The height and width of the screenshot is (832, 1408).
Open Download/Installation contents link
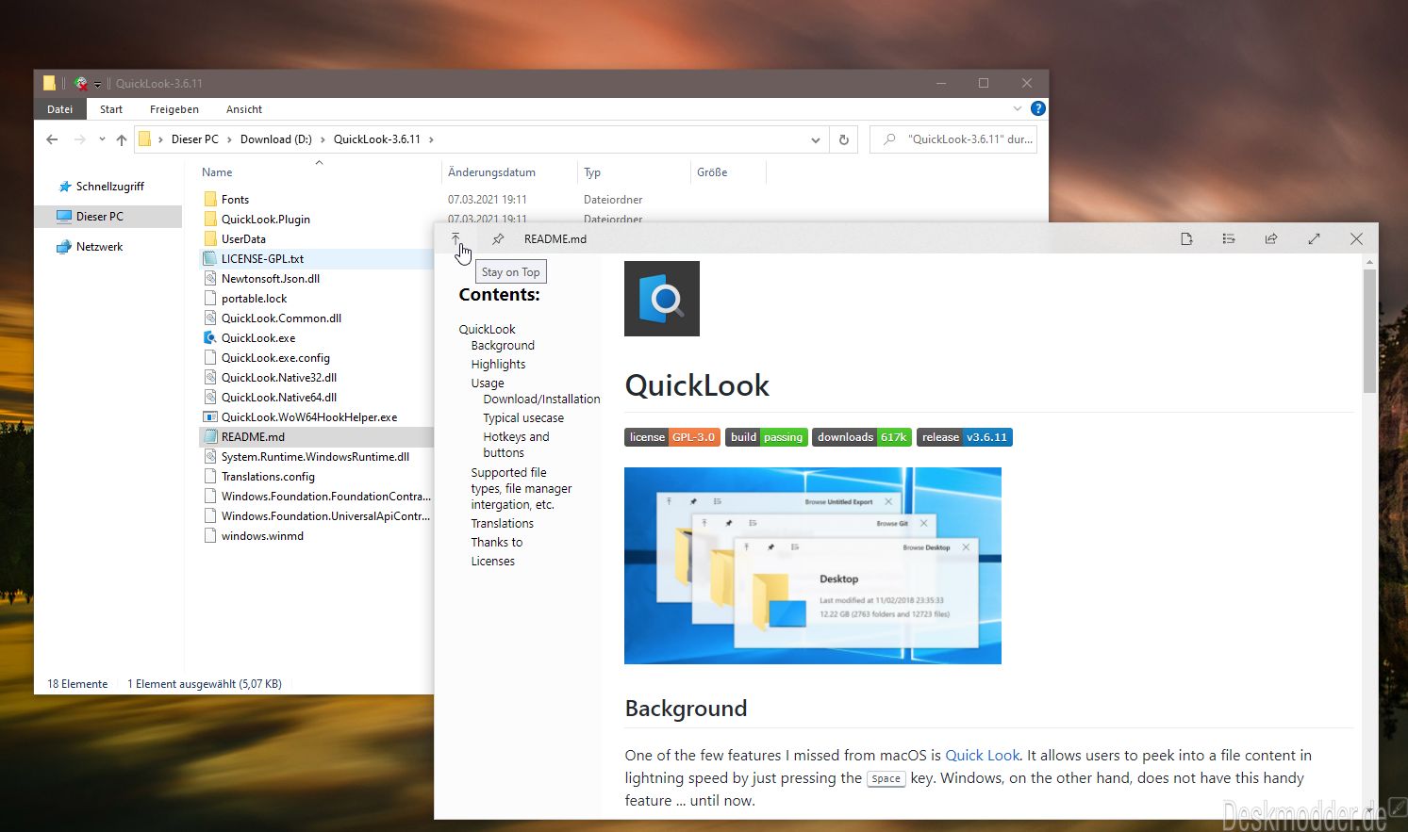tap(541, 400)
